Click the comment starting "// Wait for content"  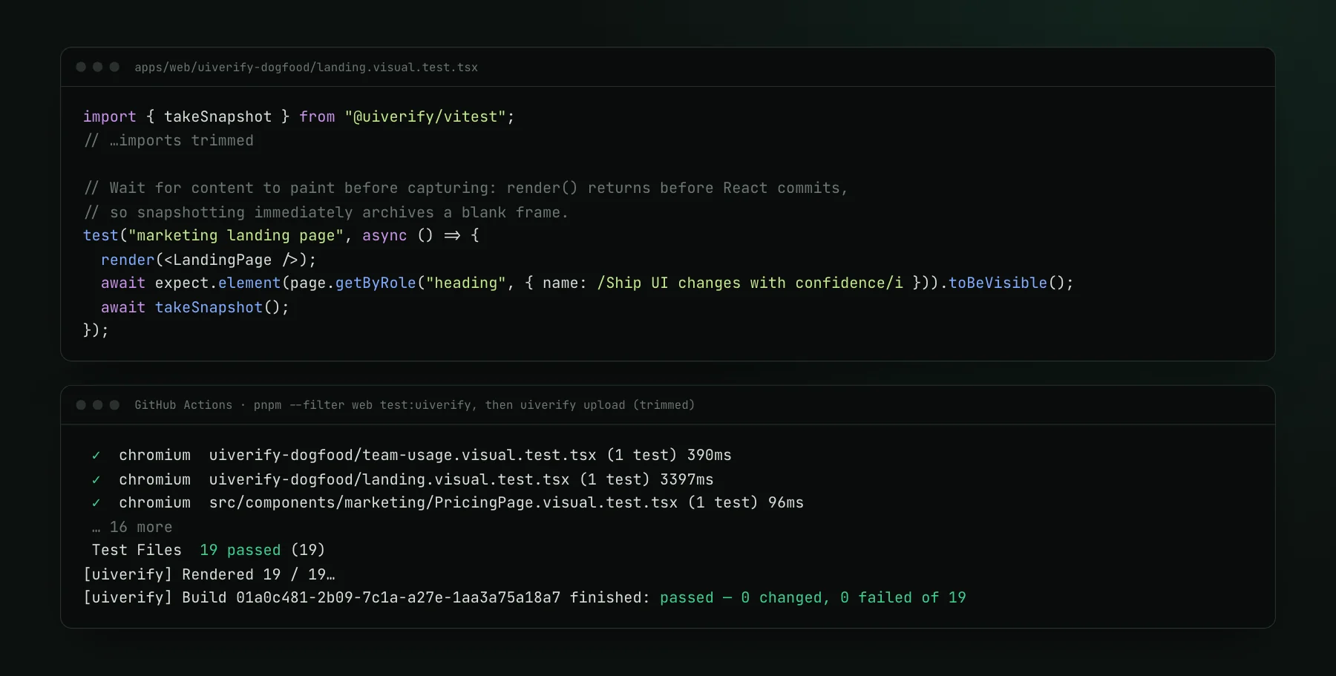[x=465, y=188]
